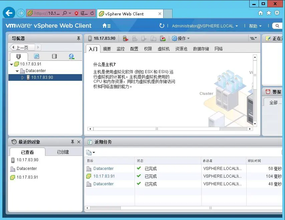Pin the Navigator panel
Image resolution: width=285 pixels, height=220 pixels.
[78, 38]
